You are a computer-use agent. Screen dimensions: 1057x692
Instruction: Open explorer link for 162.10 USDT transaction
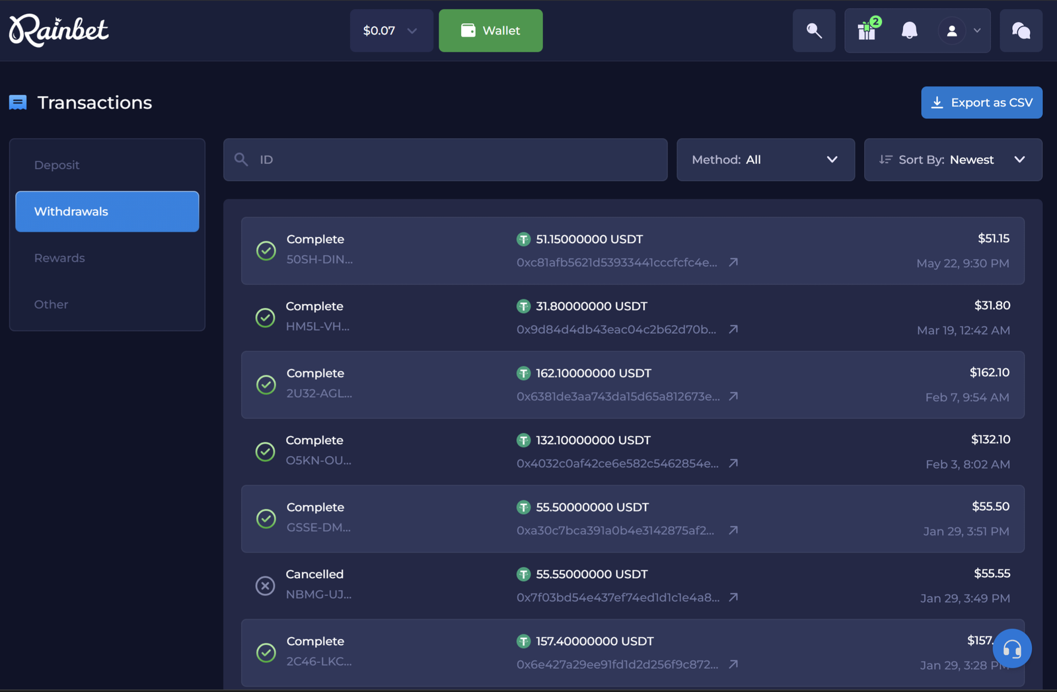[733, 397]
